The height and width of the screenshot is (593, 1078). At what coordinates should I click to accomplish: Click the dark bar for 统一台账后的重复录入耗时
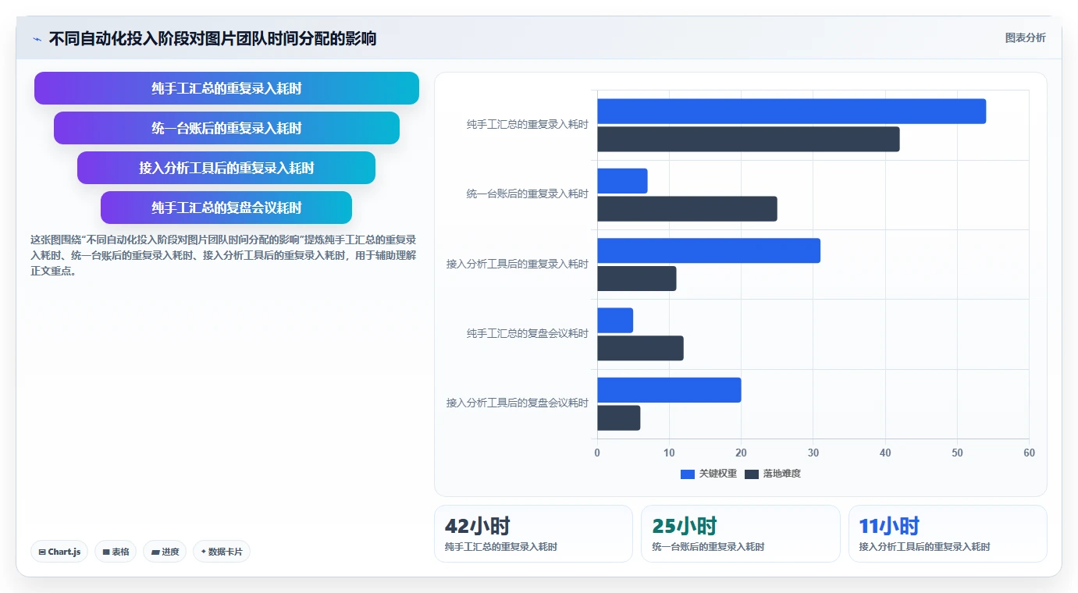pyautogui.click(x=687, y=208)
